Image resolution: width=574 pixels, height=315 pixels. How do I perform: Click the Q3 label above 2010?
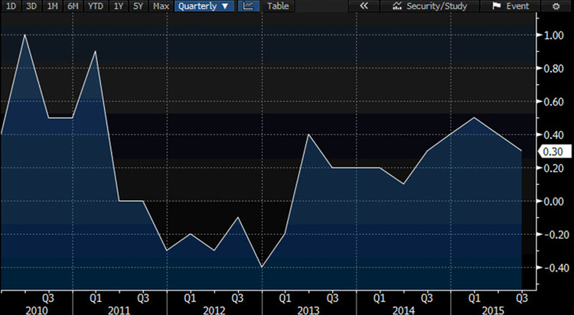pyautogui.click(x=48, y=298)
